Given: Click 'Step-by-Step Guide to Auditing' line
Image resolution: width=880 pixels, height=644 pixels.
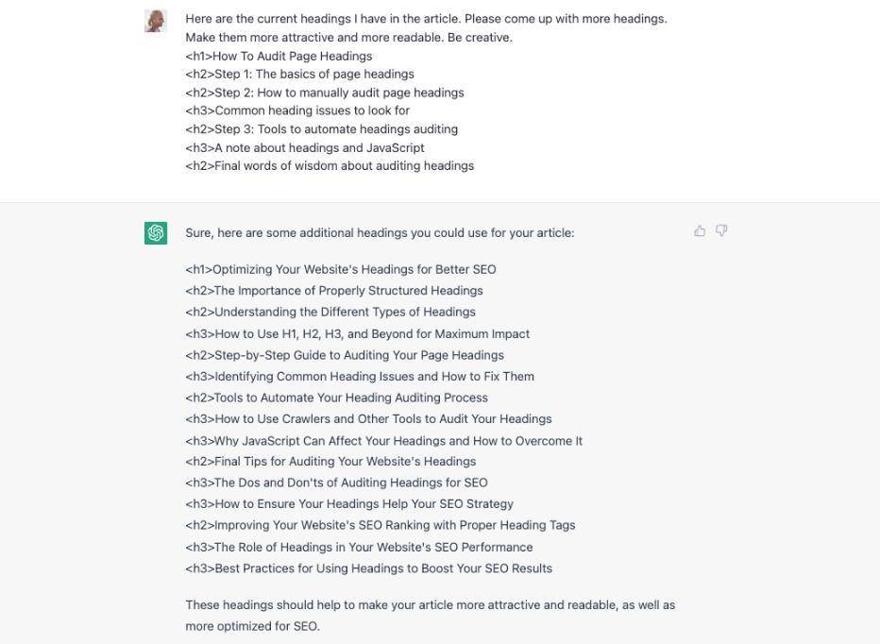Looking at the screenshot, I should 345,355.
